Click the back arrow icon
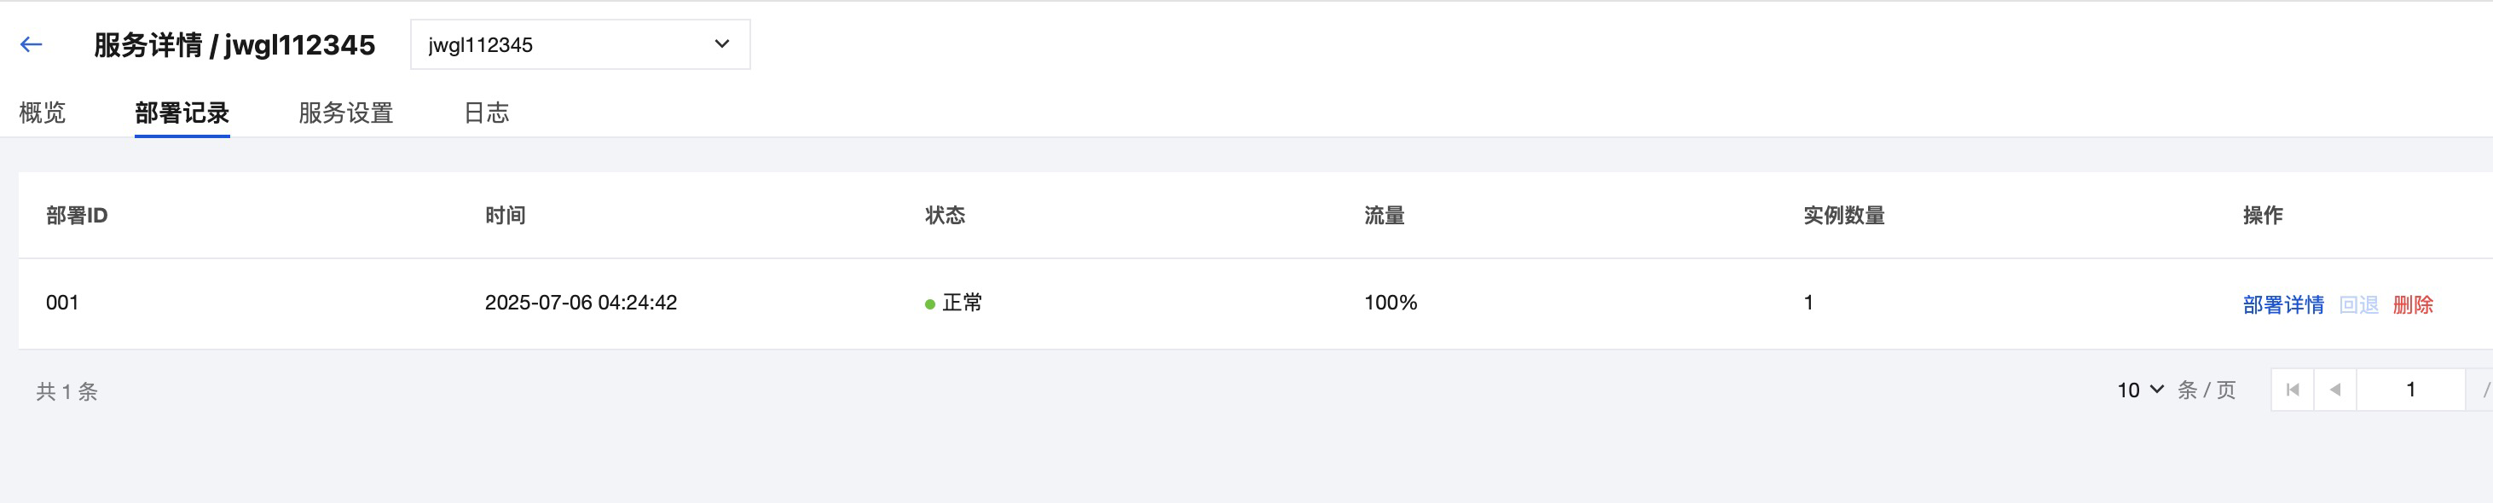Viewport: 2493px width, 503px height. [31, 44]
